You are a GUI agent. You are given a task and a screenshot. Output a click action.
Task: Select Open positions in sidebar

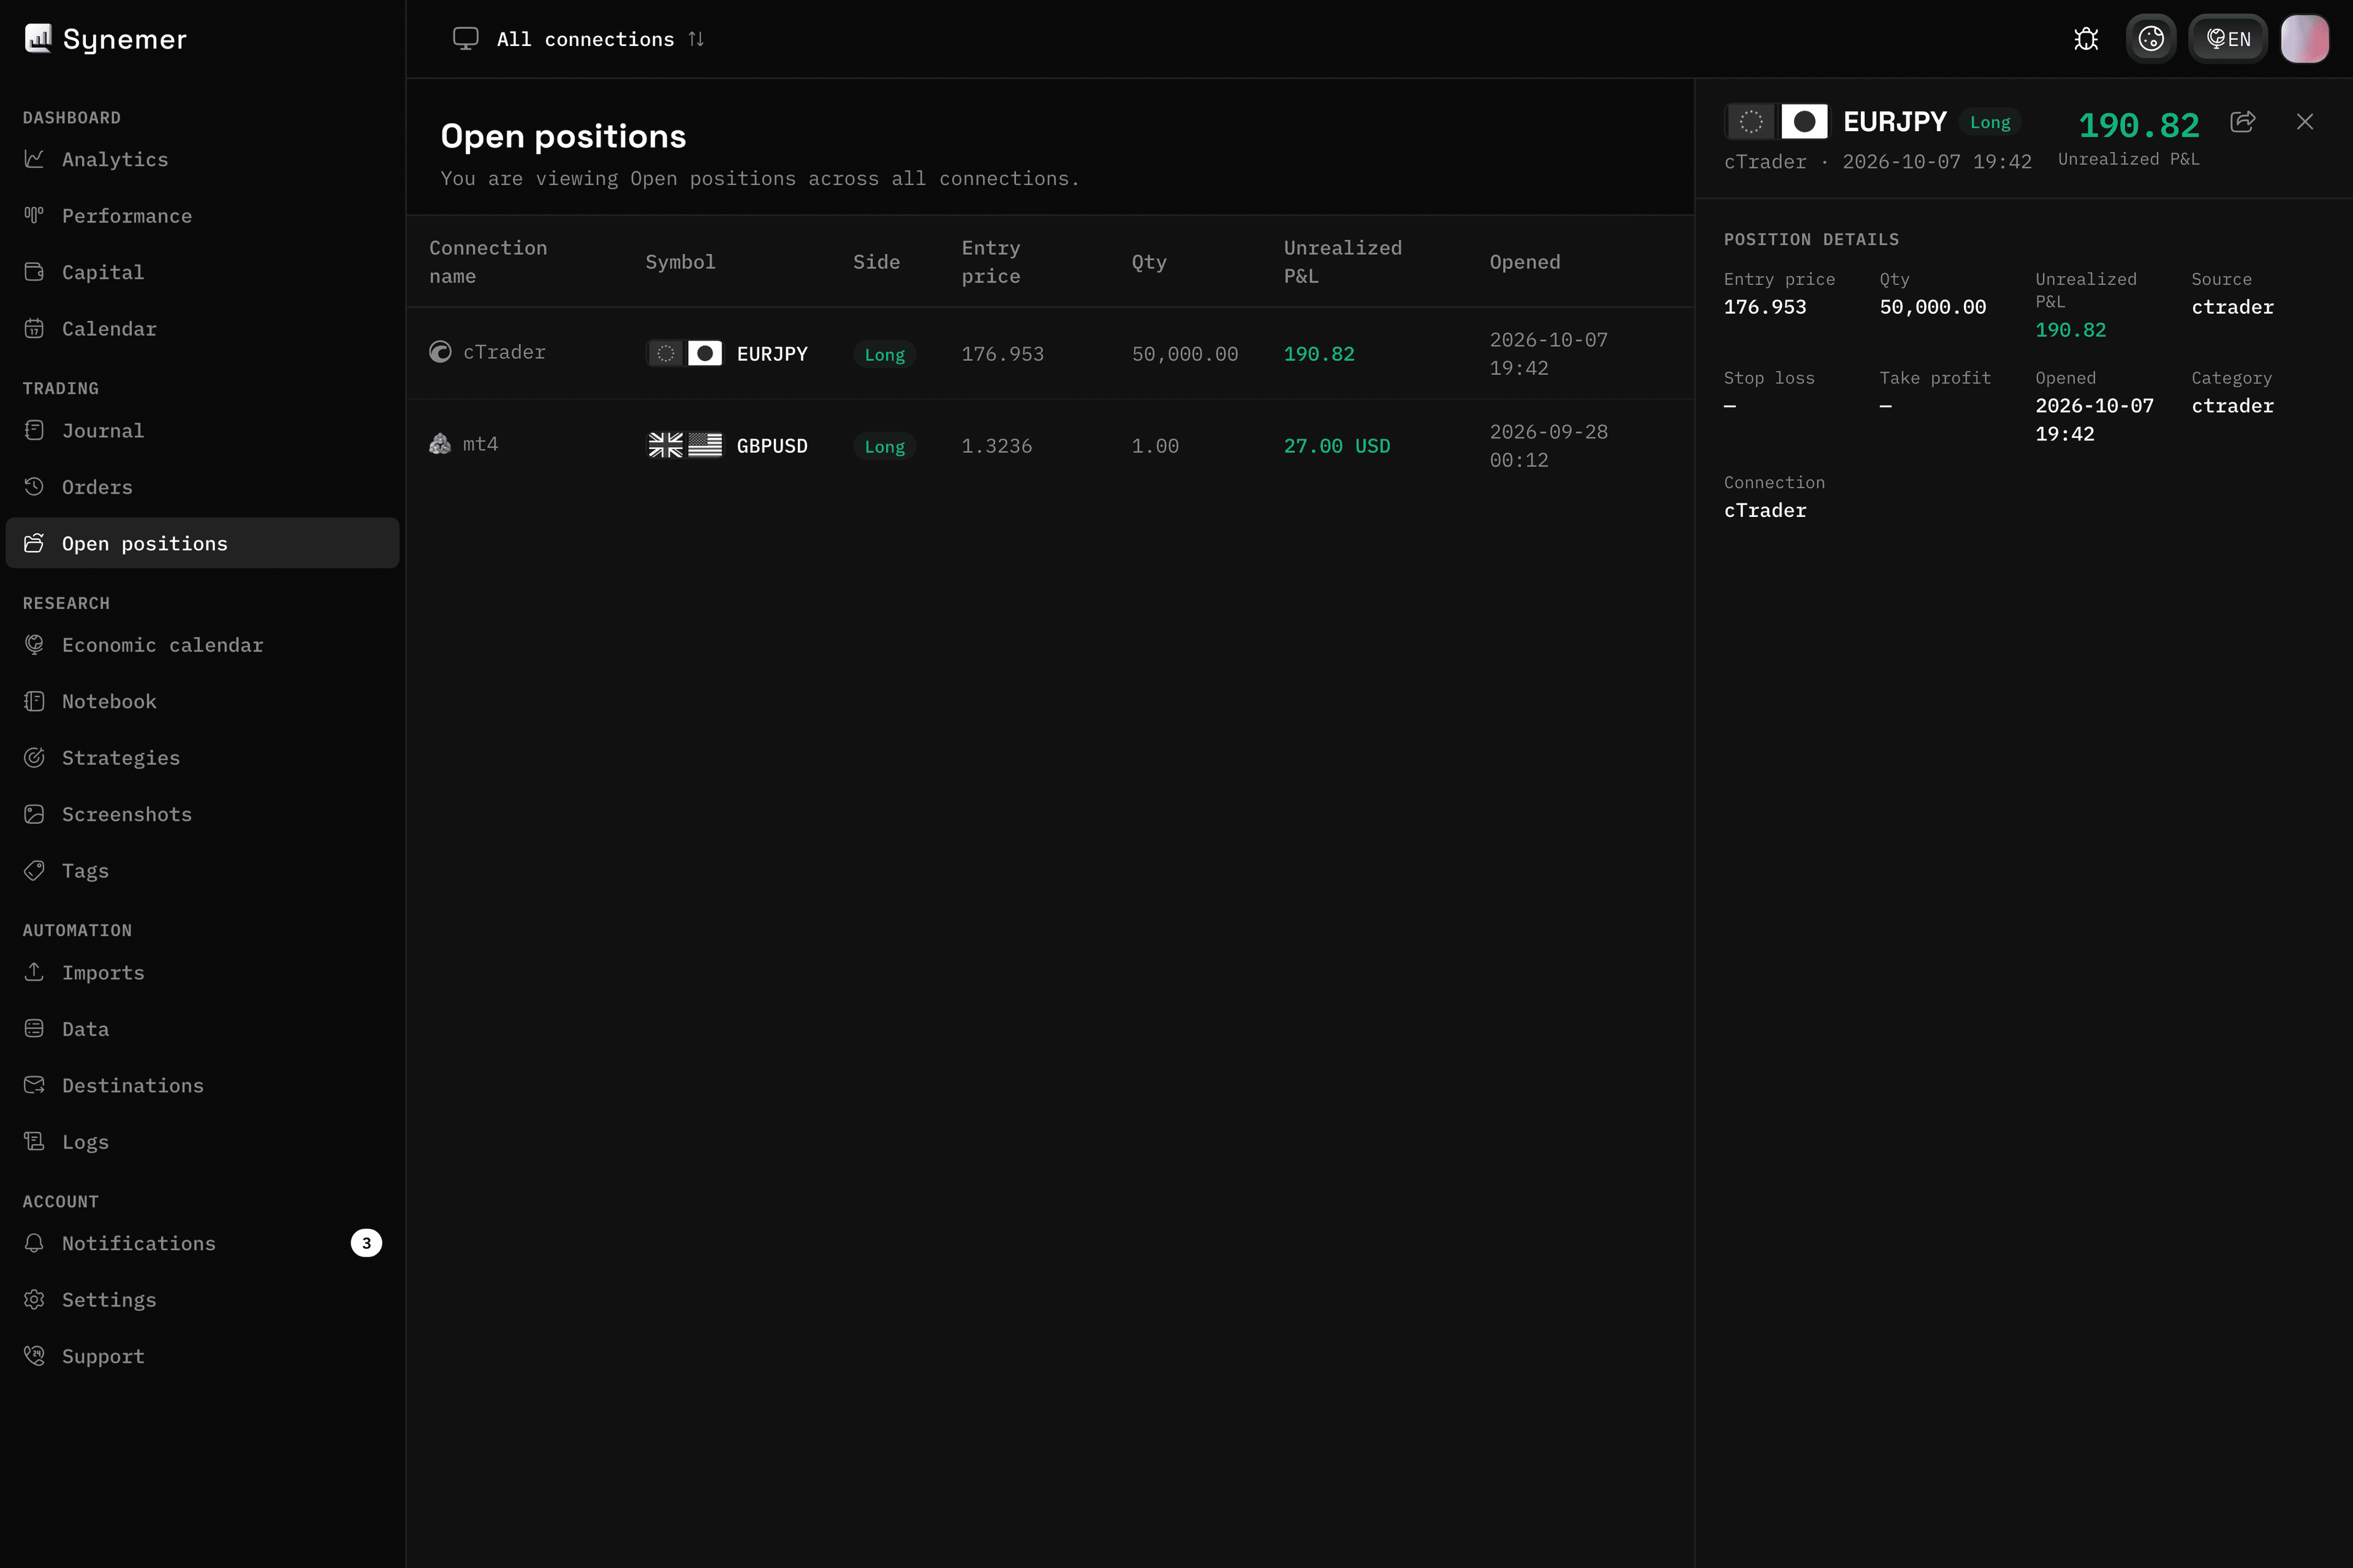point(202,543)
